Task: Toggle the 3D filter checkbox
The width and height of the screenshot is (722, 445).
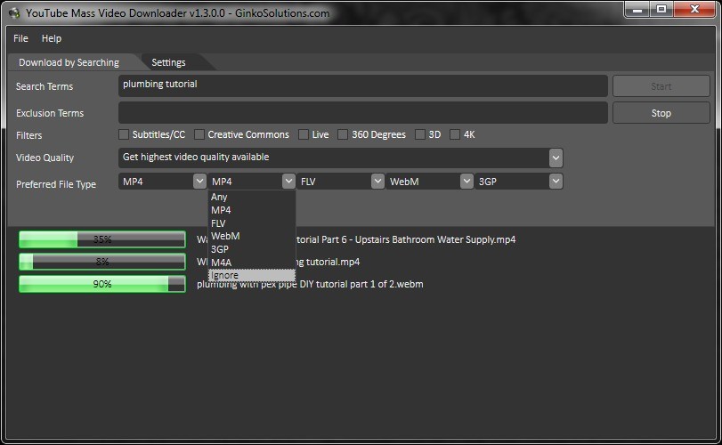Action: (x=419, y=134)
